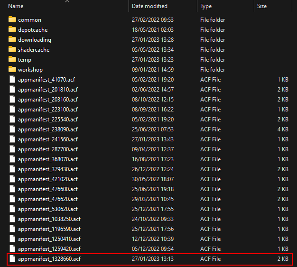Screen dimensions: 297x267
Task: Select the depotcache folder name
Action: 33,30
